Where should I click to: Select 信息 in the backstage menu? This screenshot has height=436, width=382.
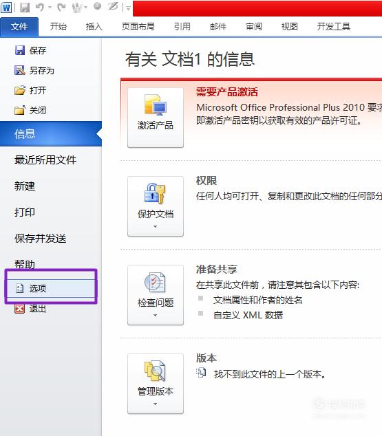(51, 133)
